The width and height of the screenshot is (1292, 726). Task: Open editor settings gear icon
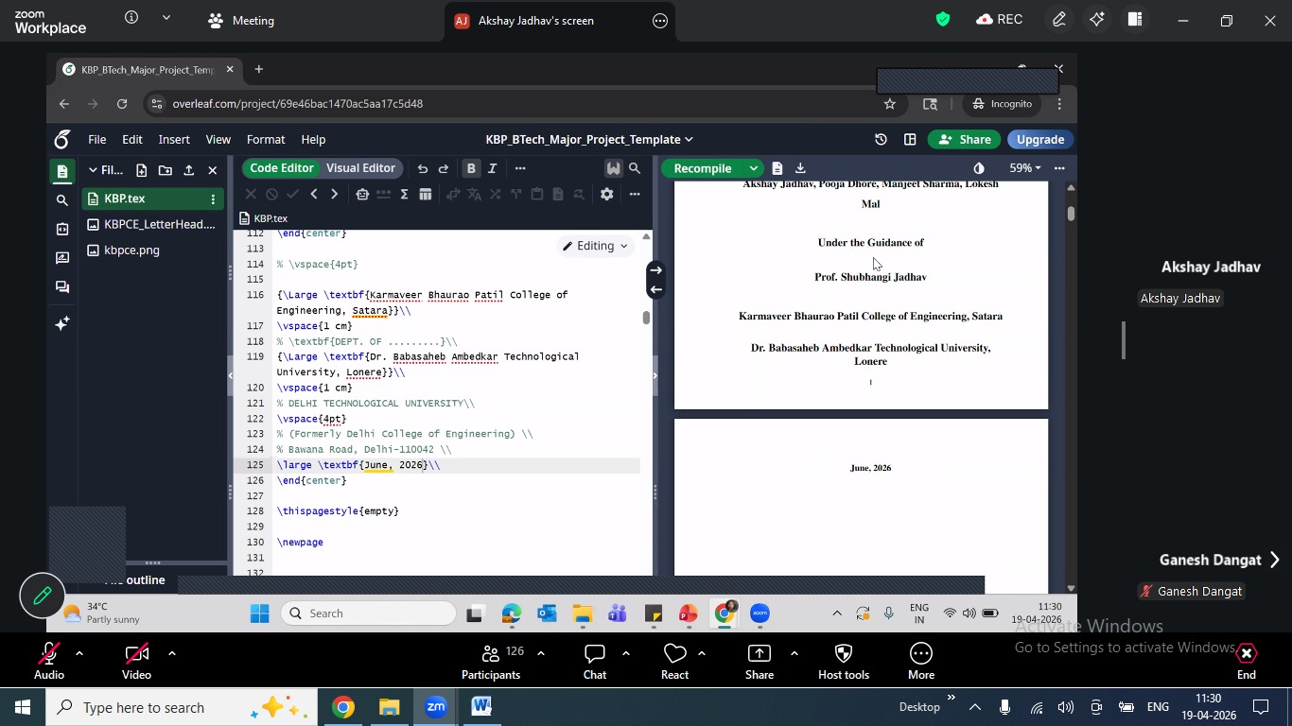(x=607, y=195)
